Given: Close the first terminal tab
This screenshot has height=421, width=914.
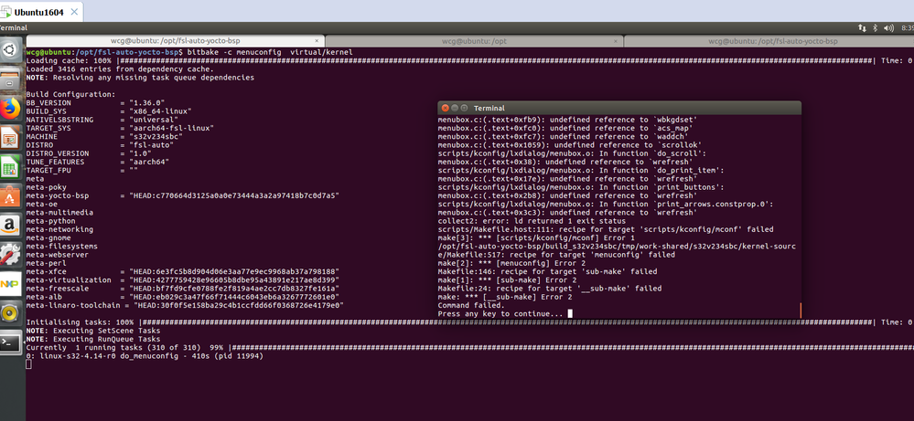Looking at the screenshot, I should click(317, 41).
